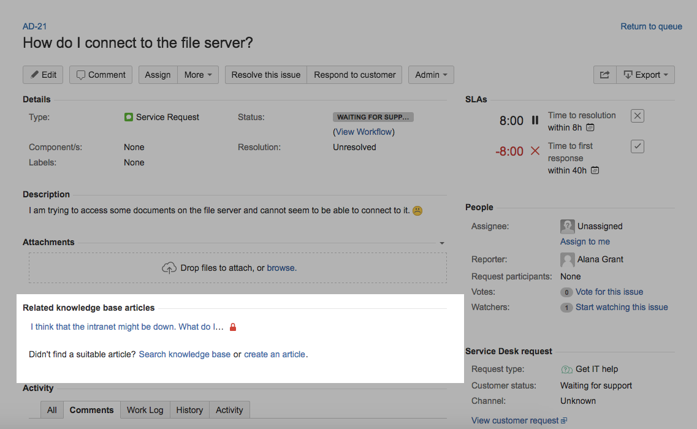Toggle the checkmark box for Time to first response
The height and width of the screenshot is (429, 697).
638,146
